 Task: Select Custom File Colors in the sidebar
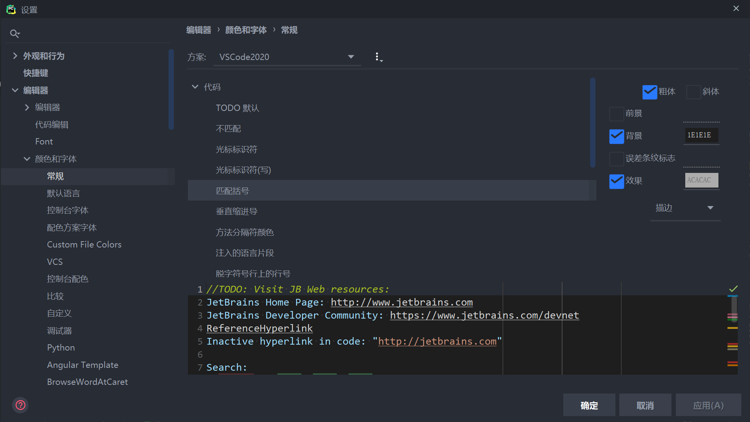[84, 244]
